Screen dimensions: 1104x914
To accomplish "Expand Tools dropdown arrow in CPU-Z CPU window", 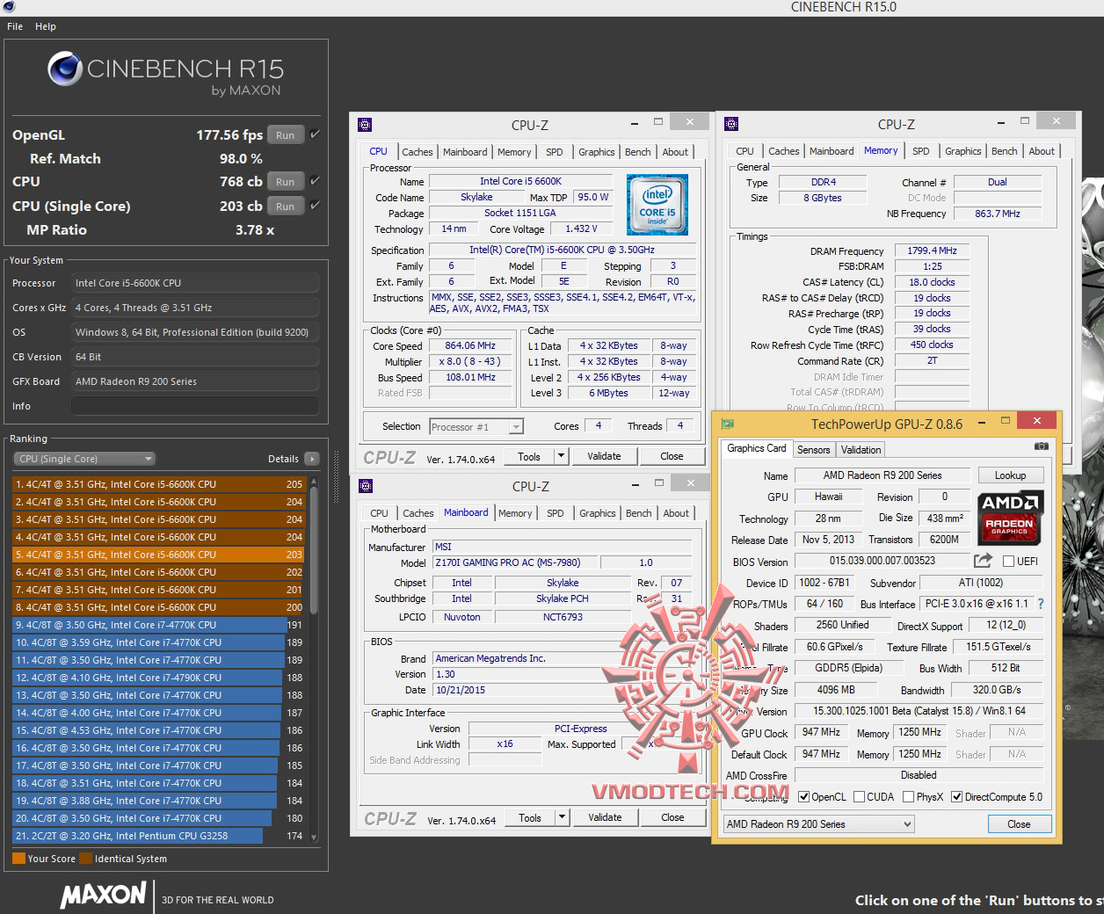I will pos(562,456).
